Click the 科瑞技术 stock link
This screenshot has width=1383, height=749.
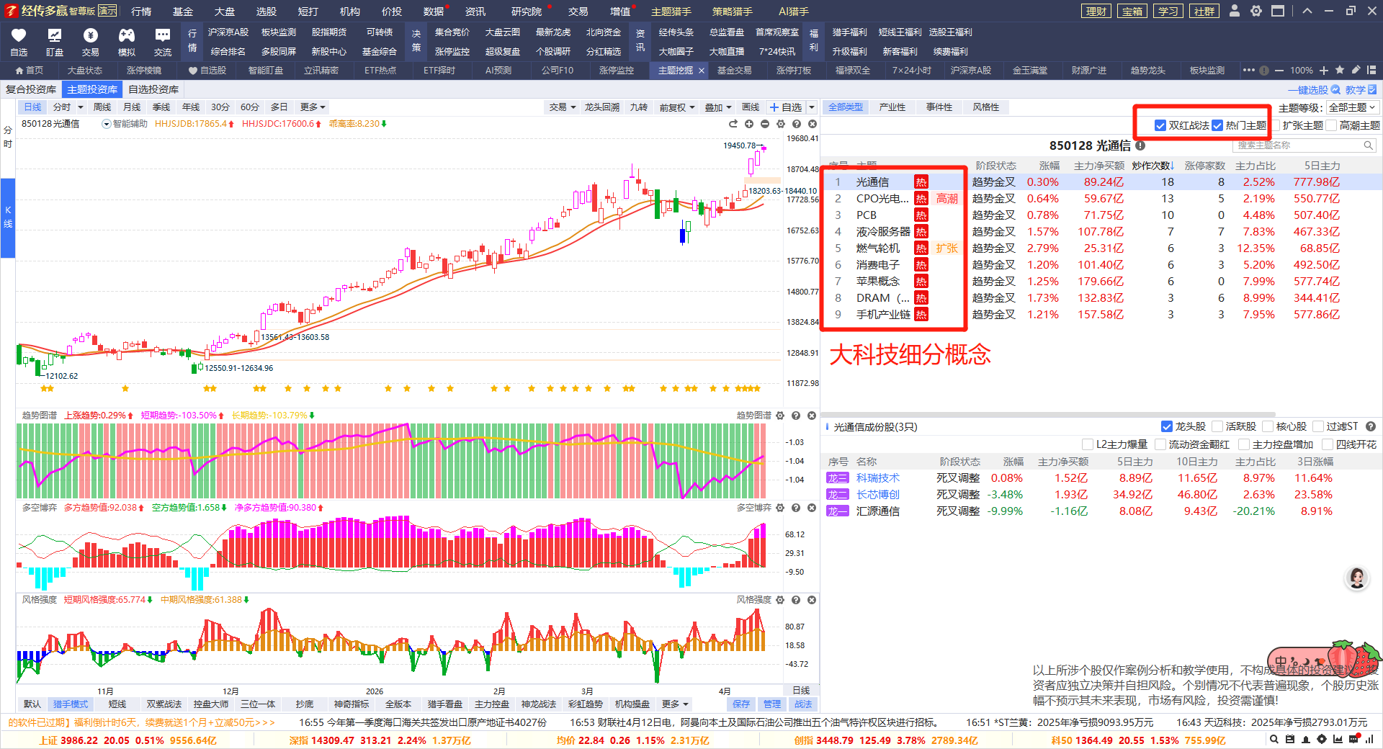pos(877,478)
